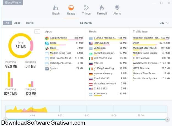Click the Skype app icon
172x126 pixels.
(x=47, y=43)
